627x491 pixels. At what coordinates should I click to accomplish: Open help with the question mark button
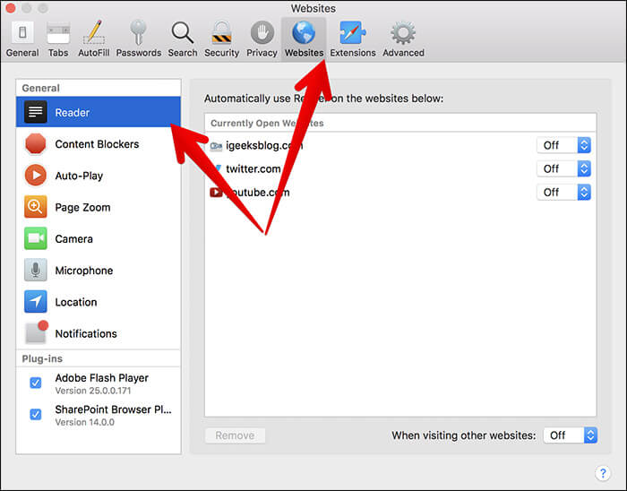click(x=603, y=473)
